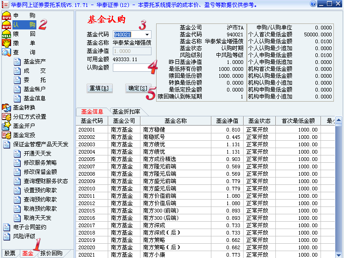344x258 pixels.
Task: Open 基金开户 star icon
Action: click(x=6, y=126)
